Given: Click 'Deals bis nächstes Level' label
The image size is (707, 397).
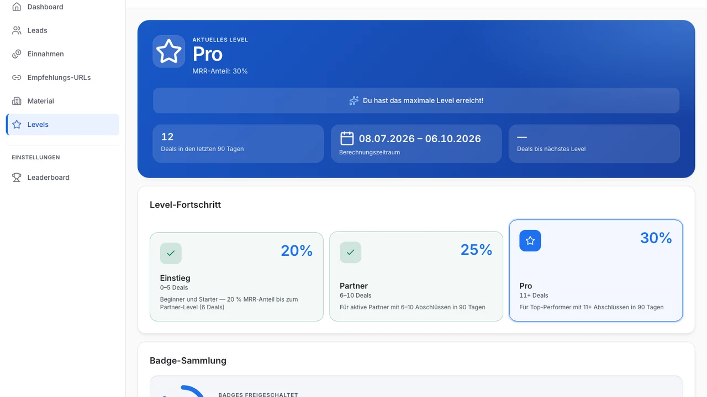Looking at the screenshot, I should click(x=551, y=149).
